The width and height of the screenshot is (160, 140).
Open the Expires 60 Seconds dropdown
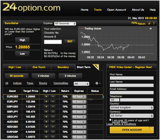coord(65,24)
